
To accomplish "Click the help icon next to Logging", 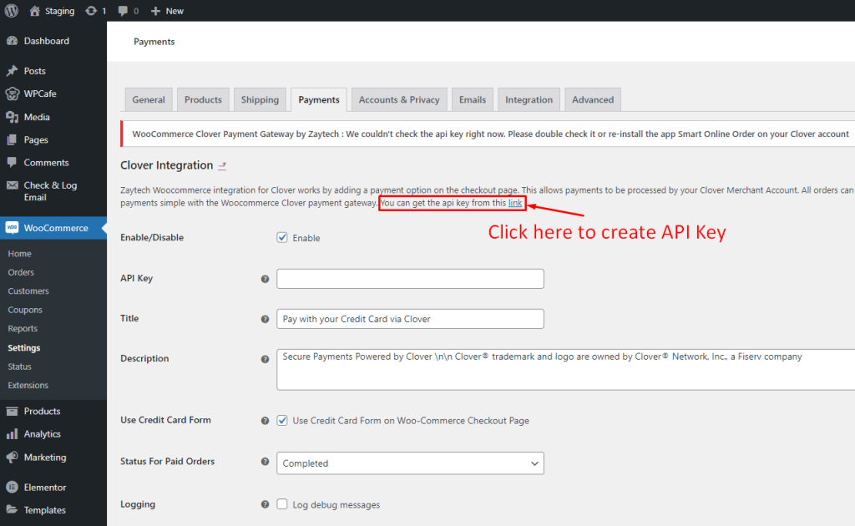I will point(265,505).
